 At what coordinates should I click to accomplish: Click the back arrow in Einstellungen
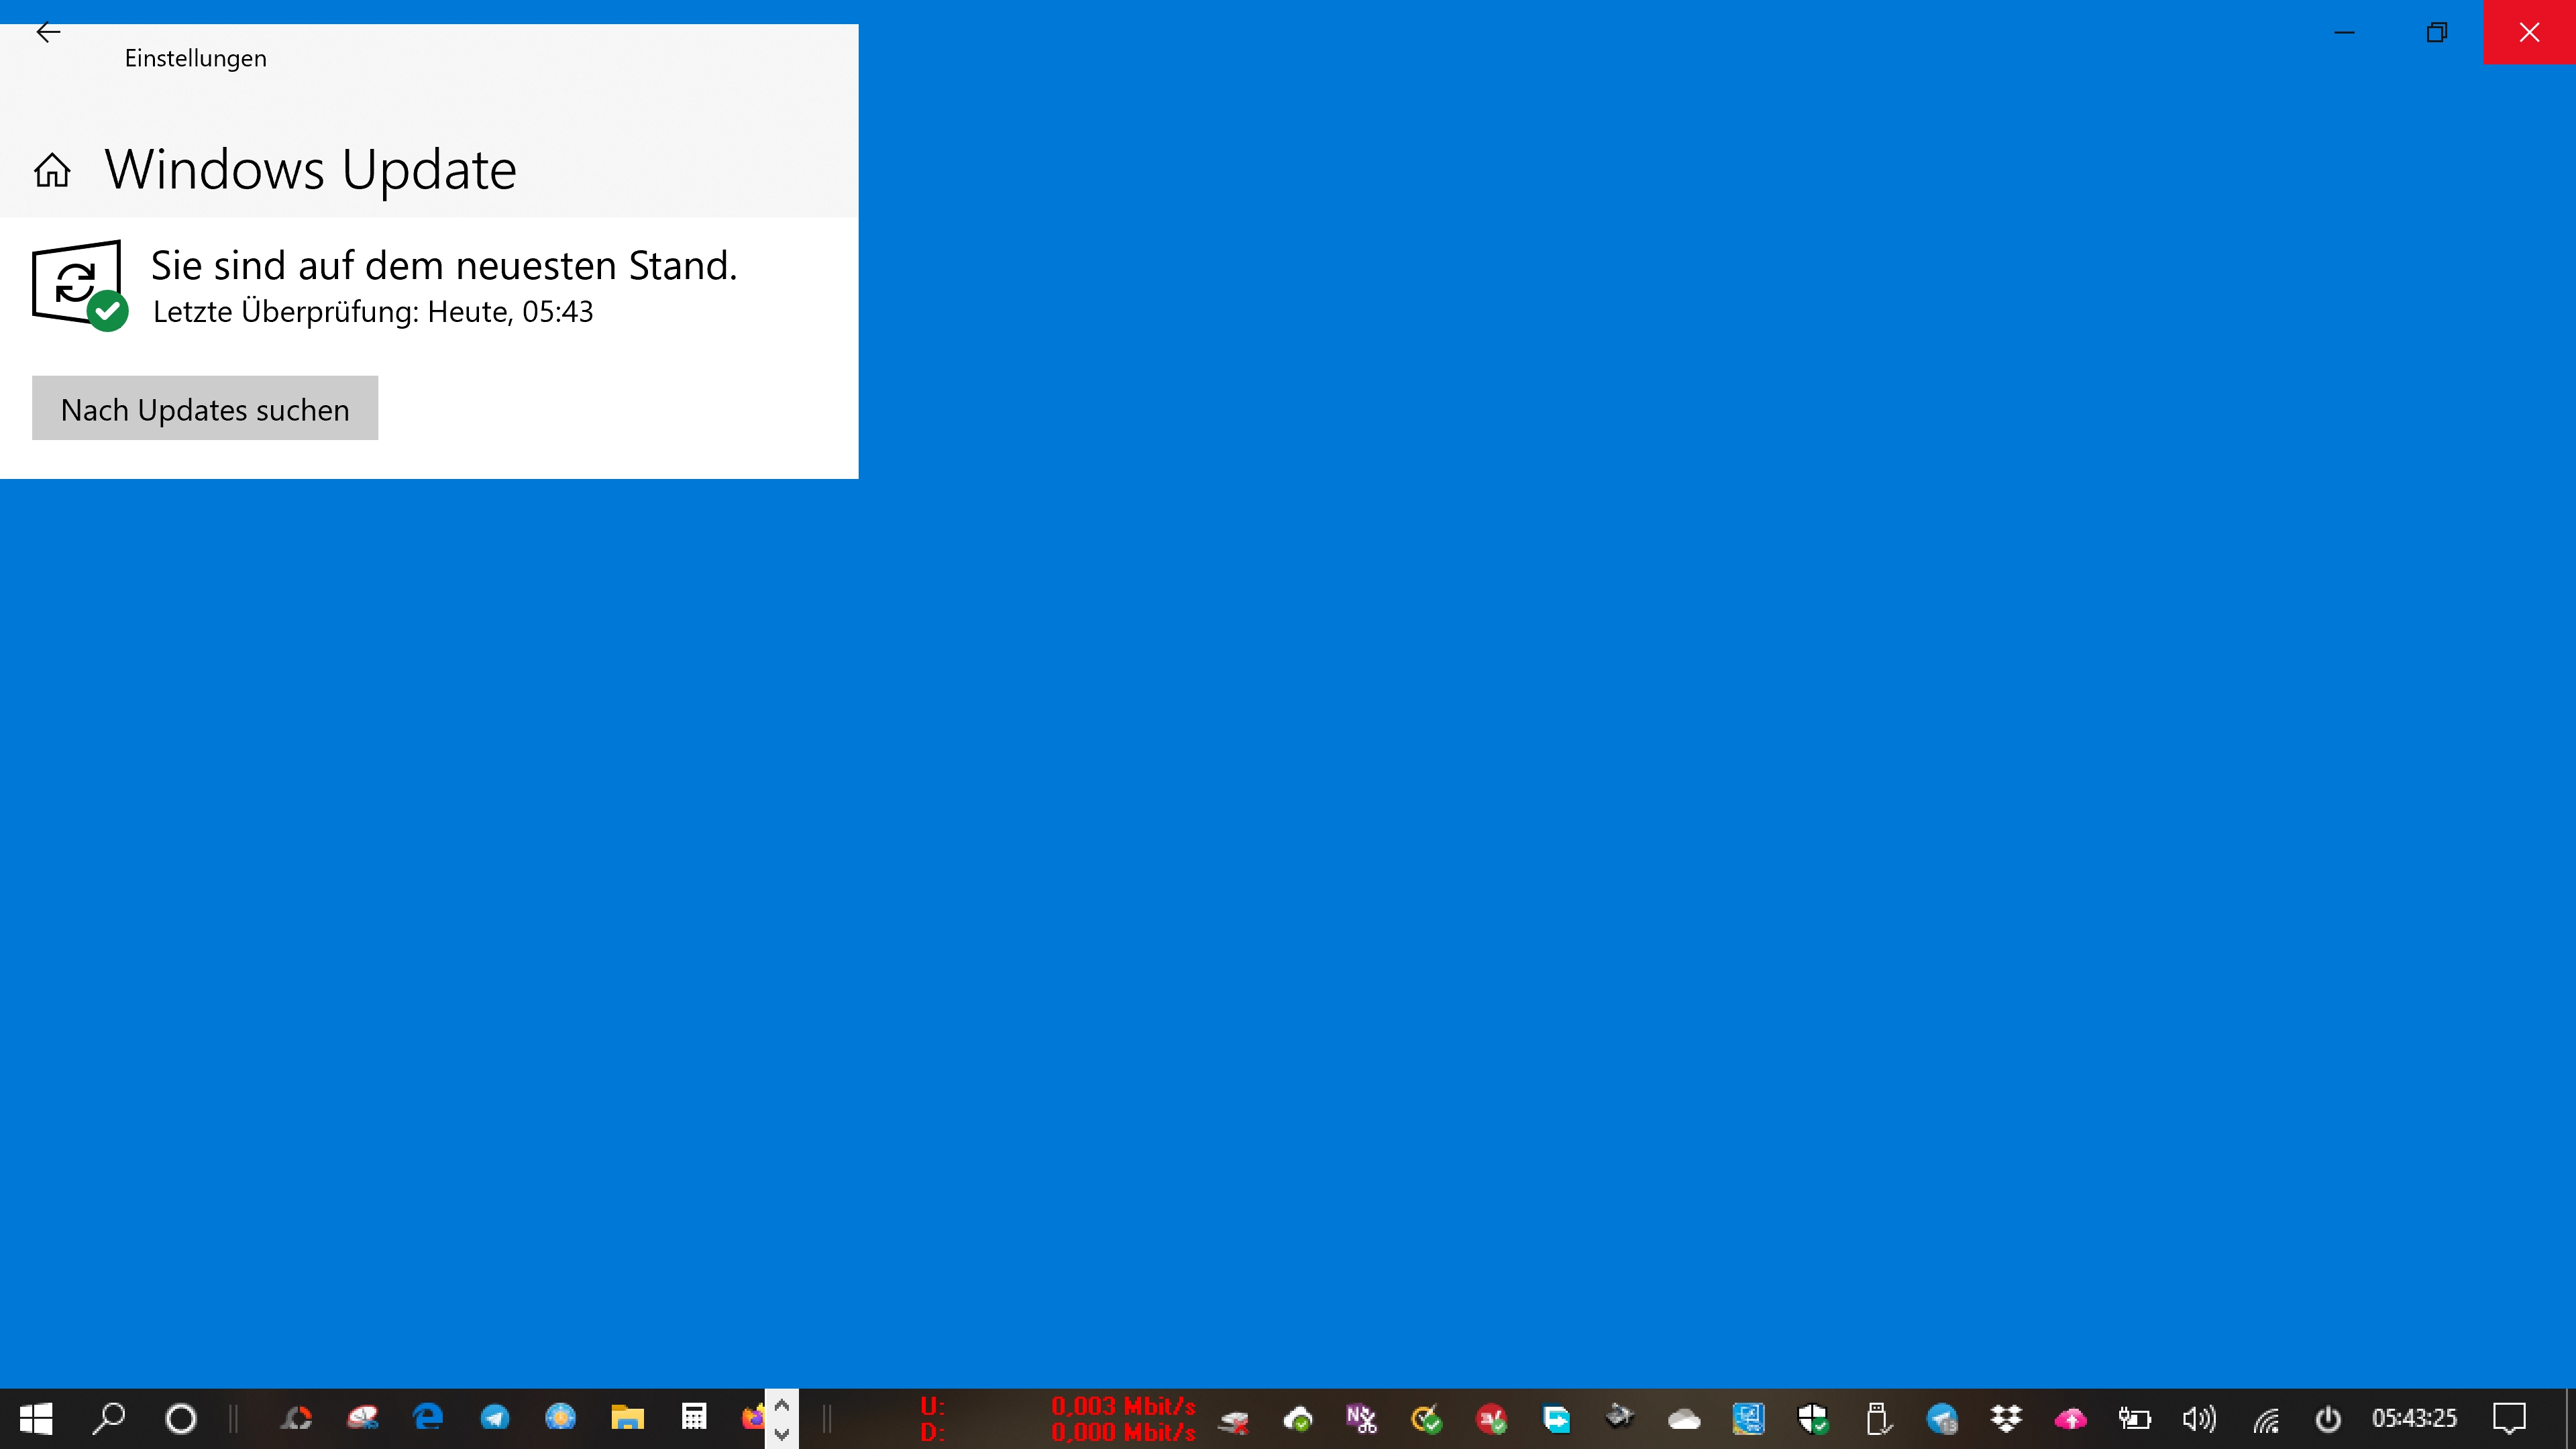pos(48,33)
